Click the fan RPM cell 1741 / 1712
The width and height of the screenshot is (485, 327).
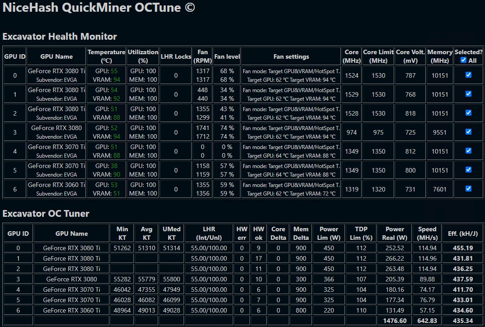202,132
